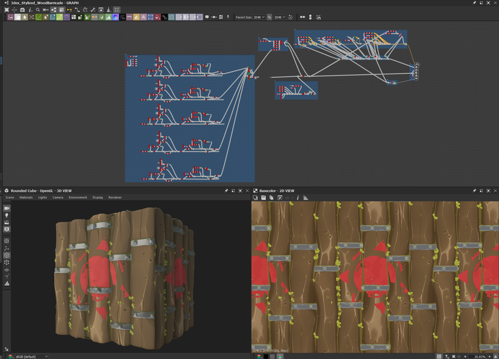The height and width of the screenshot is (359, 499).
Task: Click the magnifier search icon in graph toolbar
Action: click(x=38, y=10)
